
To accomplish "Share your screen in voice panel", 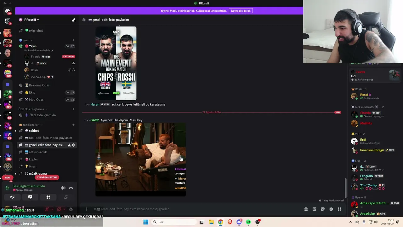I will click(30, 197).
